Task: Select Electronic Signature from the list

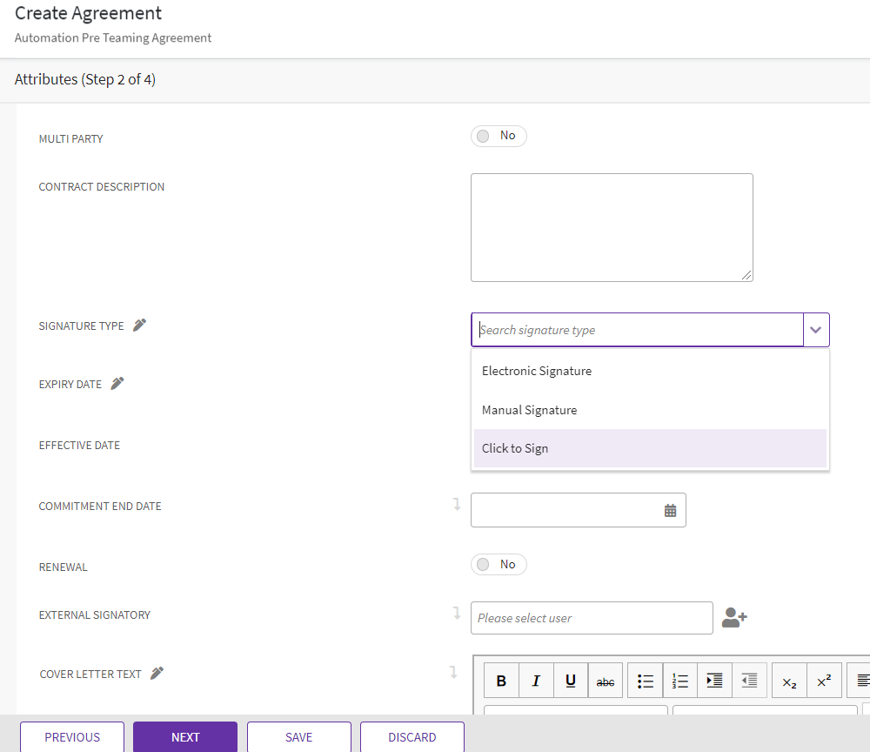Action: tap(537, 371)
